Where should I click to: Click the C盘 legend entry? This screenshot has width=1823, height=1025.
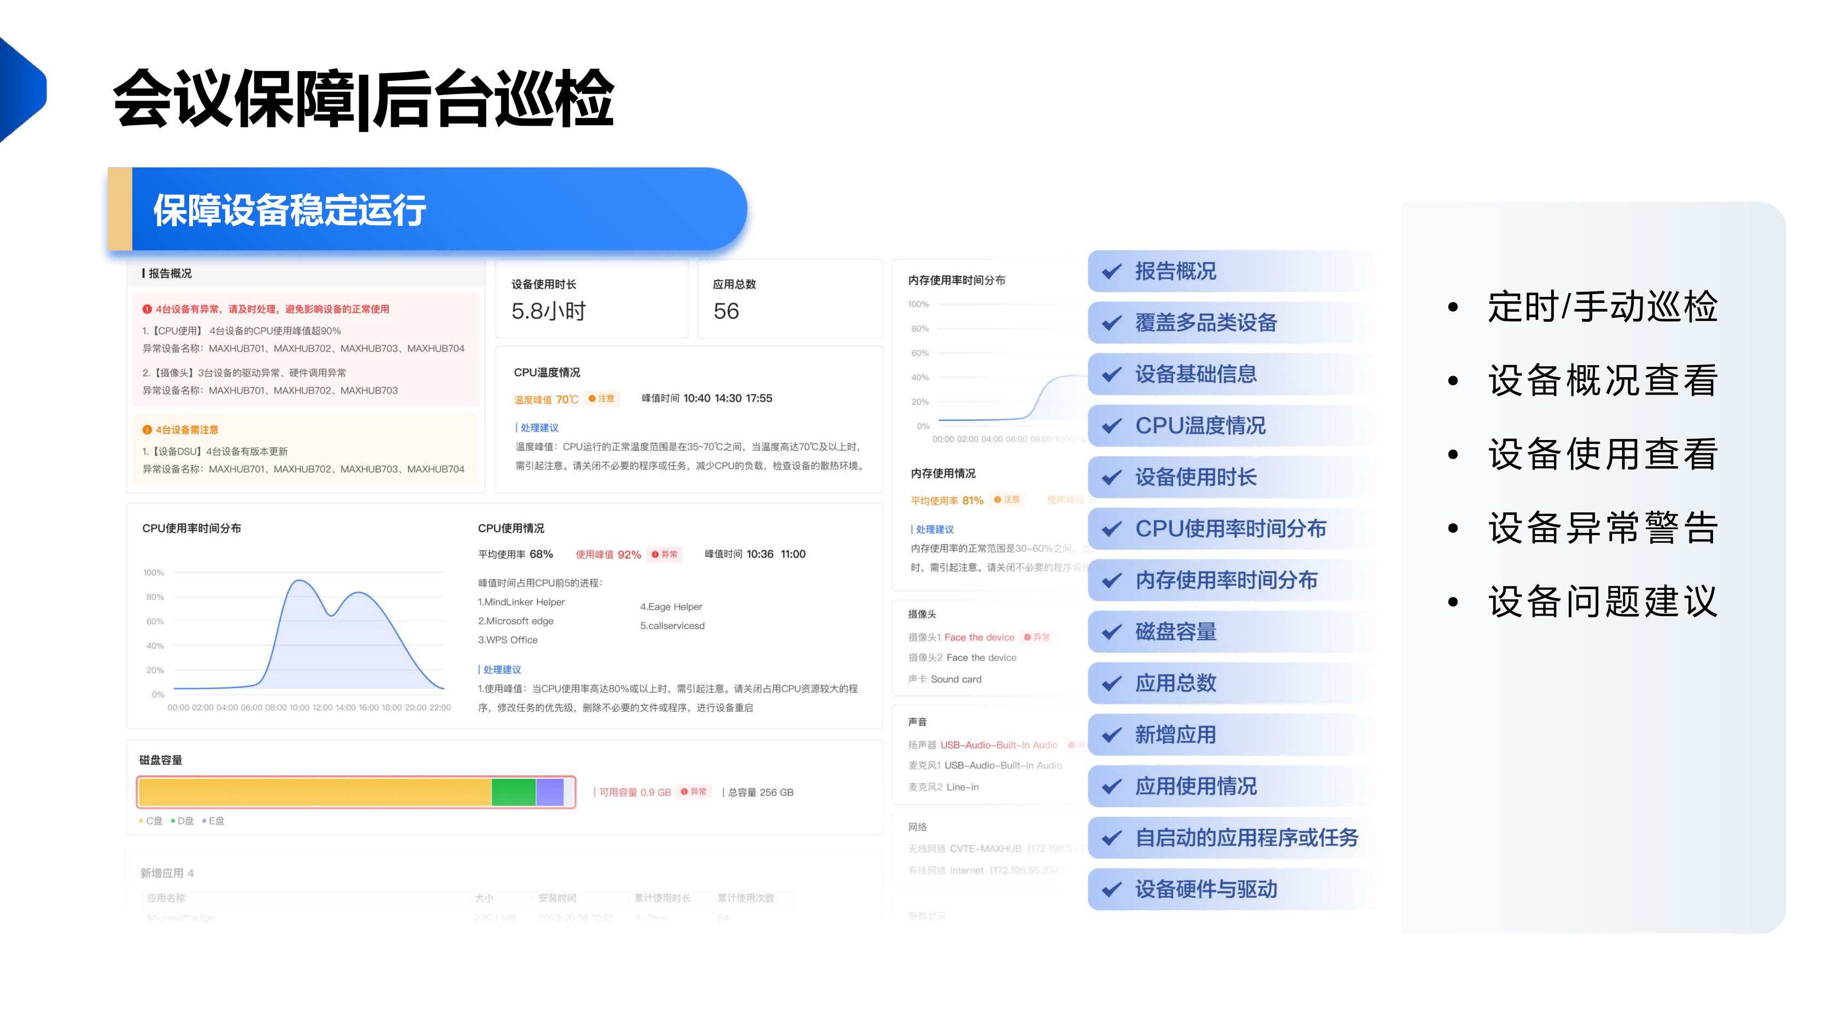point(151,821)
